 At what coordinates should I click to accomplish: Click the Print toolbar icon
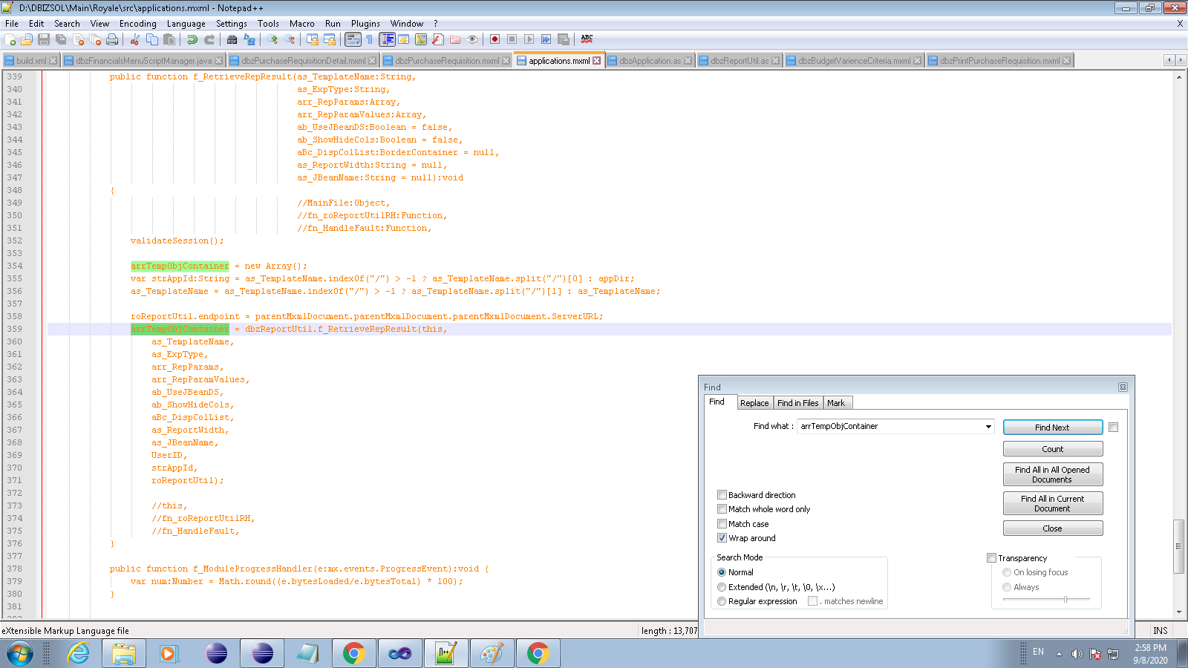pyautogui.click(x=112, y=39)
